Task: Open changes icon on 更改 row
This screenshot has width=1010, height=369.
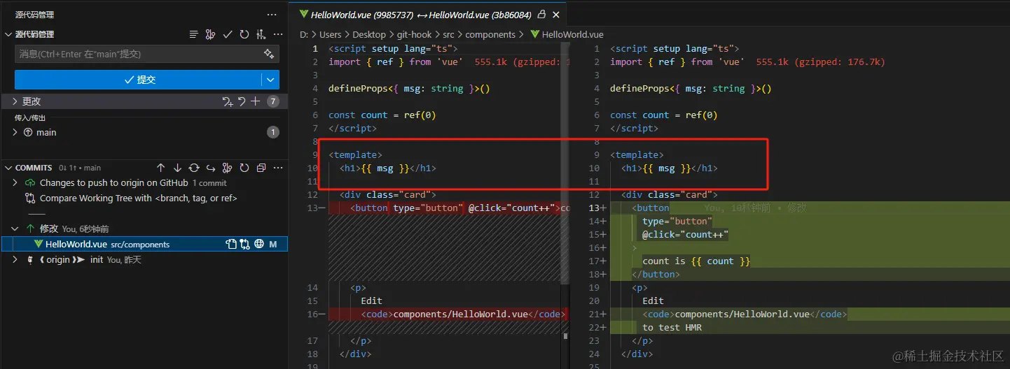Action: 227,101
